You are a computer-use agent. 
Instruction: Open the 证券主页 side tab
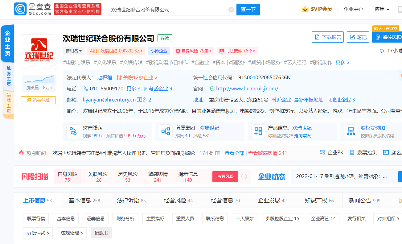click(x=9, y=76)
